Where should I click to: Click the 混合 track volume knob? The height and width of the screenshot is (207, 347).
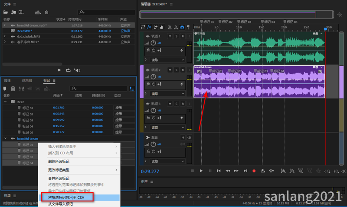(153, 144)
